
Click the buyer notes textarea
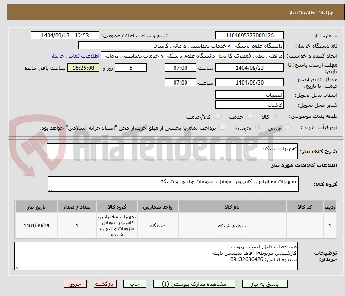click(x=156, y=256)
